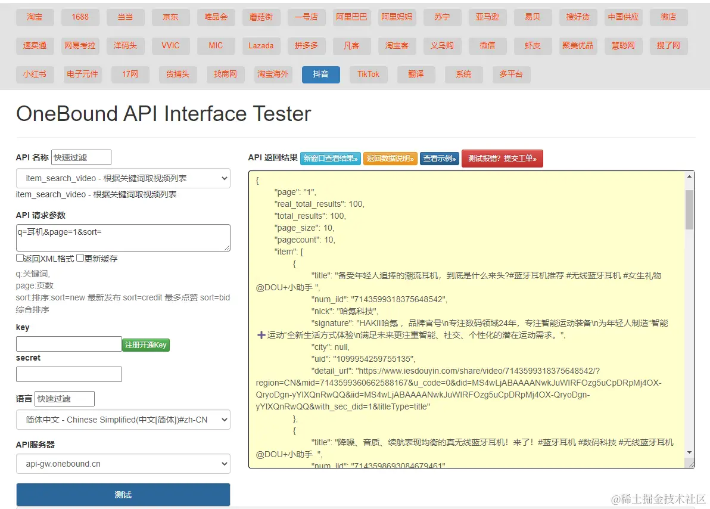Expand the language dropdown 简体中文

[123, 420]
